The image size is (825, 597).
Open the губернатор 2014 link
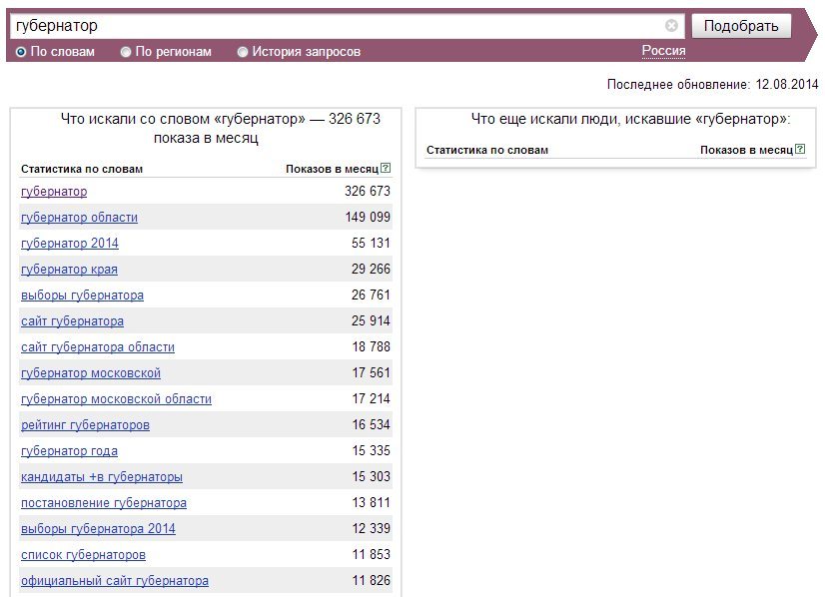coord(70,243)
